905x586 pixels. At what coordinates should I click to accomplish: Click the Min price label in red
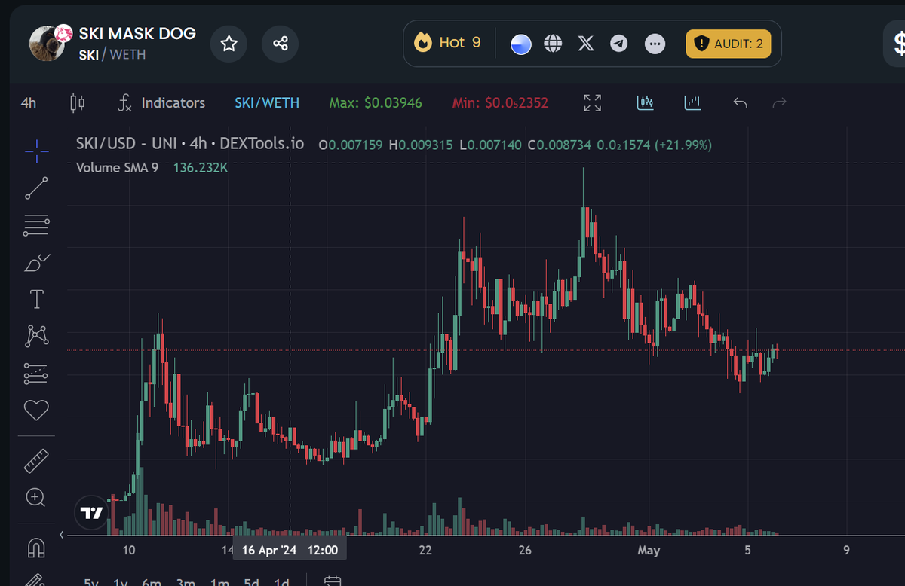[x=500, y=103]
